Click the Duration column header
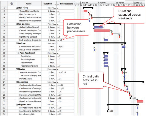146x116 pixels. click(48, 4)
